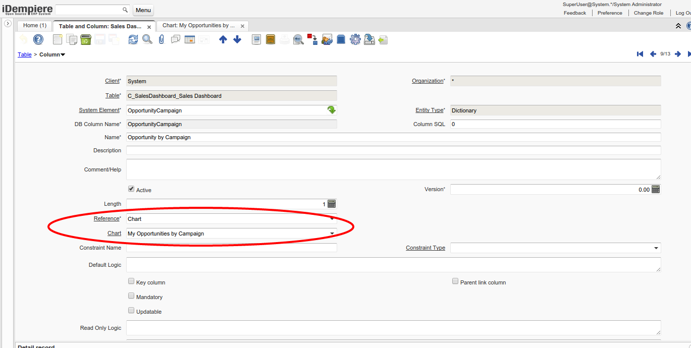The width and height of the screenshot is (691, 348).
Task: Open the Process gear icon
Action: (x=355, y=39)
